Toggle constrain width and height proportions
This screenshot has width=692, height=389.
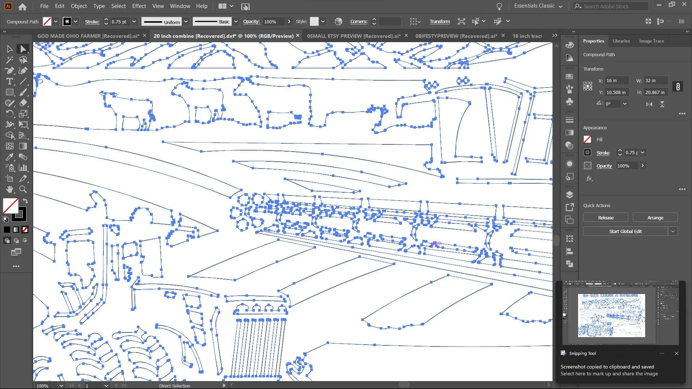[678, 86]
